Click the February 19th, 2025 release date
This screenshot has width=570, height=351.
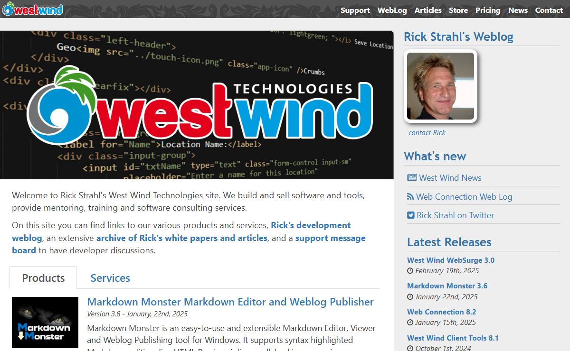click(x=447, y=271)
